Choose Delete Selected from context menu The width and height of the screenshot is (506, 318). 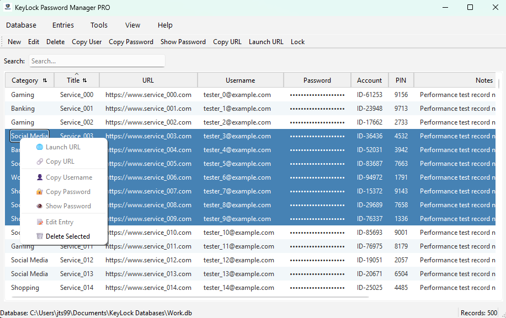64,236
